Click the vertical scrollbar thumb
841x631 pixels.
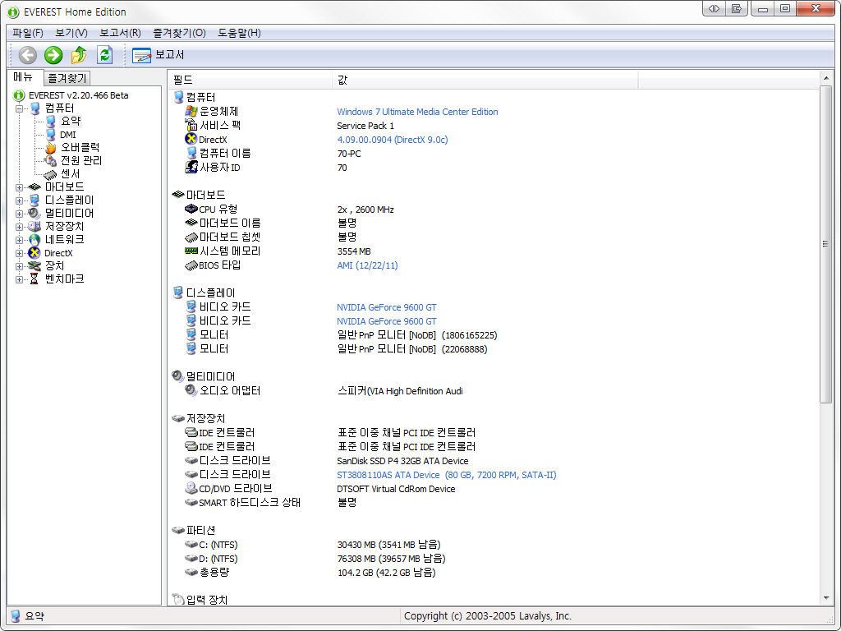pos(825,244)
